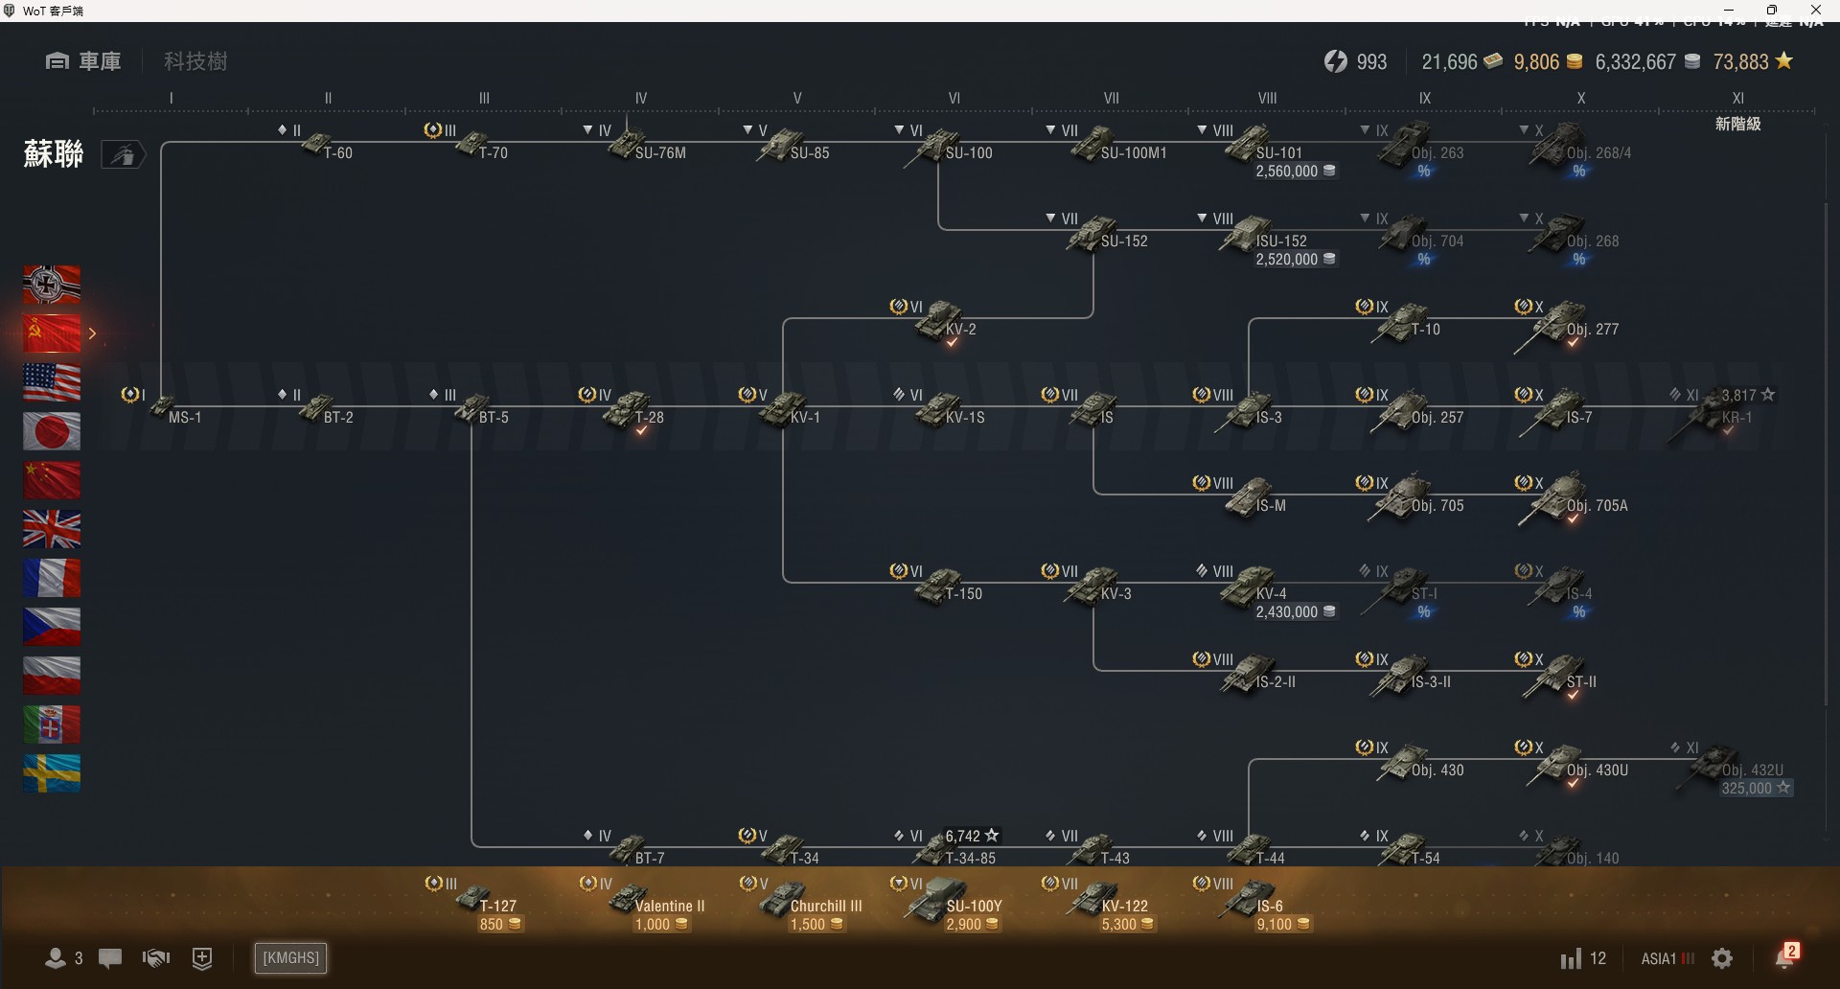
Task: Select the SU-76M tank destroyer node
Action: tap(634, 144)
